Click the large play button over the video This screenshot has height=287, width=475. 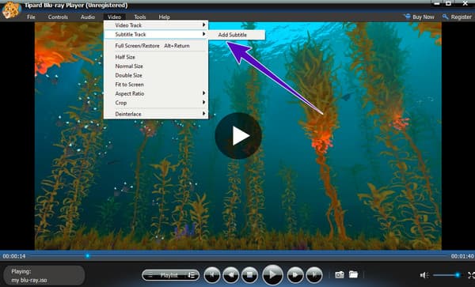238,136
